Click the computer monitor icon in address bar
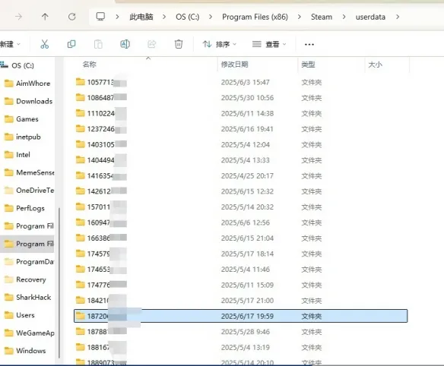Image resolution: width=444 pixels, height=366 pixels. (100, 17)
